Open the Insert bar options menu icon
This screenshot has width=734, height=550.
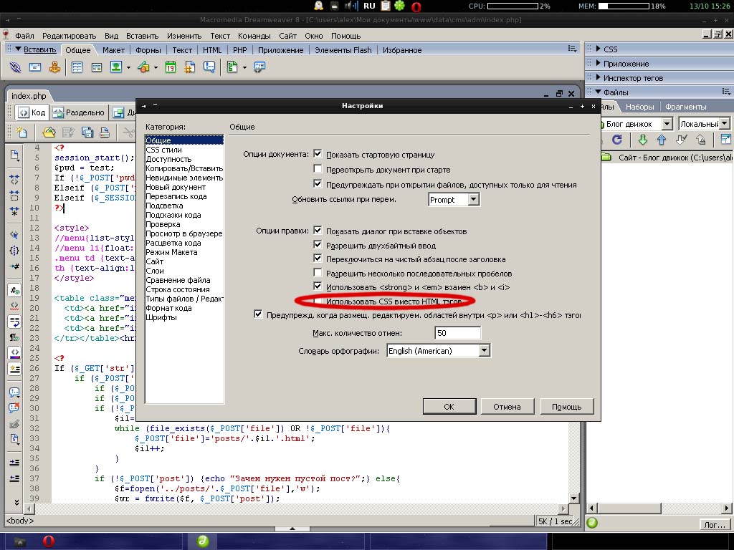[572, 49]
